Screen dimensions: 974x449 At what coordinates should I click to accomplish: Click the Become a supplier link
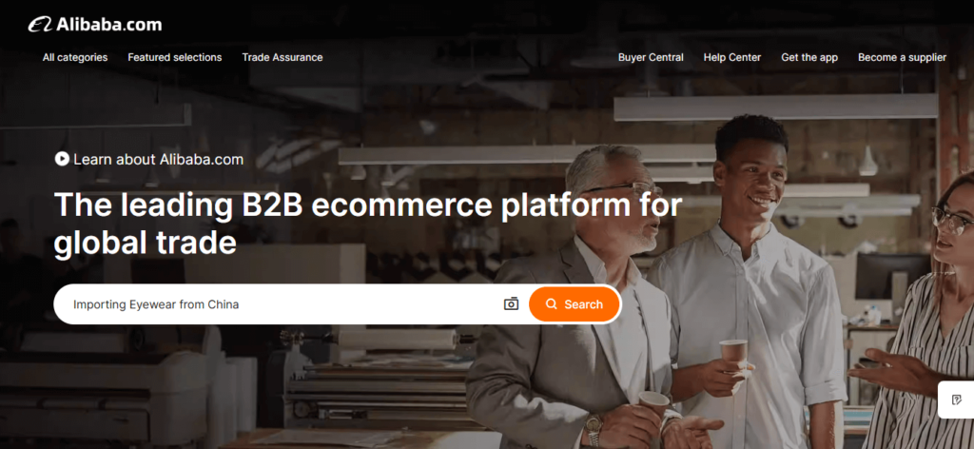click(x=902, y=57)
